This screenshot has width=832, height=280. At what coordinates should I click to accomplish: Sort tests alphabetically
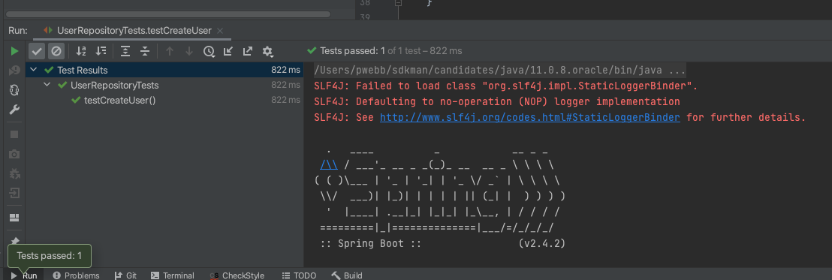tap(80, 51)
